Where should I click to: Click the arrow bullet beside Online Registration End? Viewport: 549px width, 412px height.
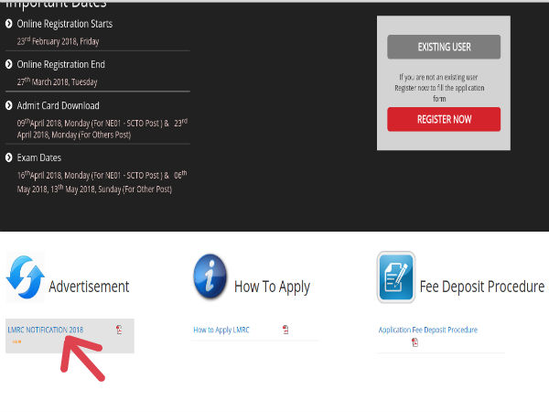point(9,65)
